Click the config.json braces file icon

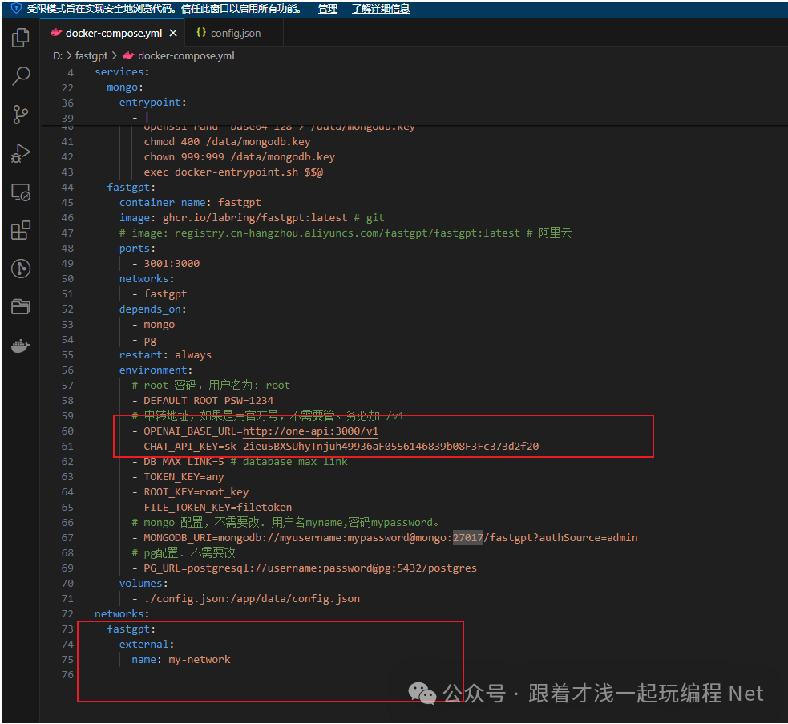(x=201, y=33)
